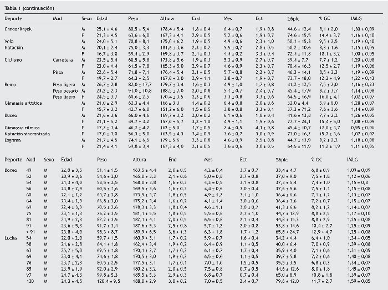Viewport: 388px width, 290px height.
Task: Click the Vela sport label
Action: 9,42
